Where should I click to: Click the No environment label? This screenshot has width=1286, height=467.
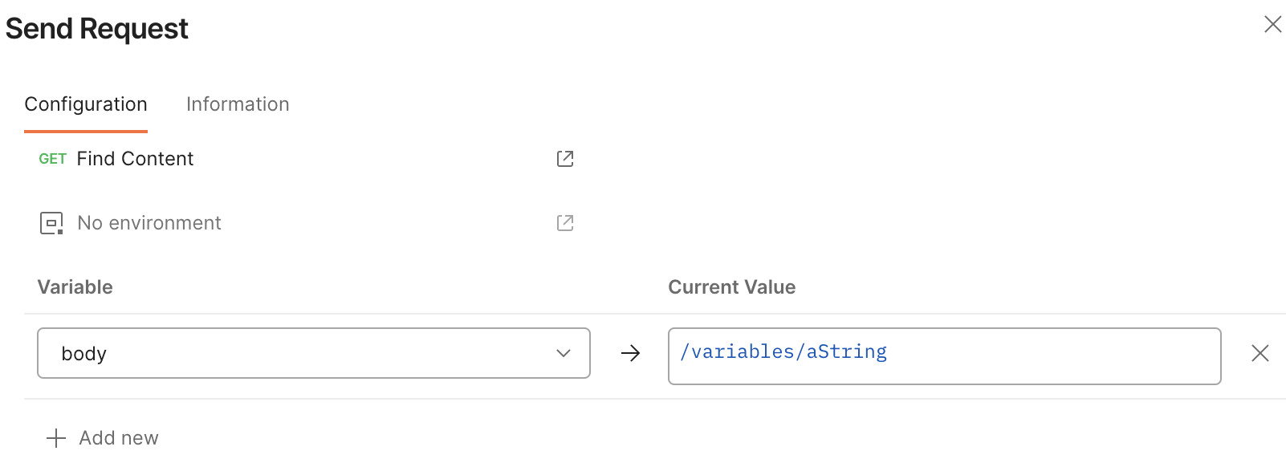click(149, 223)
